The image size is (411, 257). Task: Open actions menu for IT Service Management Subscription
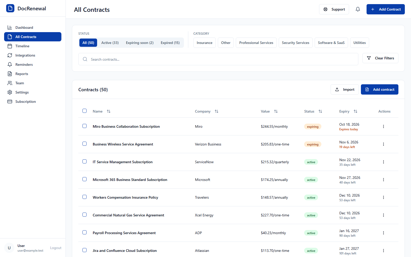(x=384, y=162)
